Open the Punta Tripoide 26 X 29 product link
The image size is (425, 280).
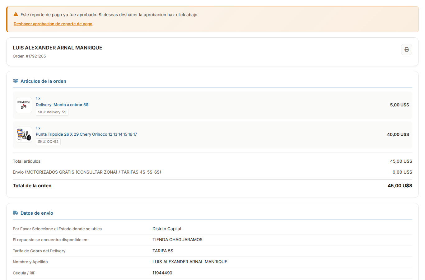[x=86, y=134]
